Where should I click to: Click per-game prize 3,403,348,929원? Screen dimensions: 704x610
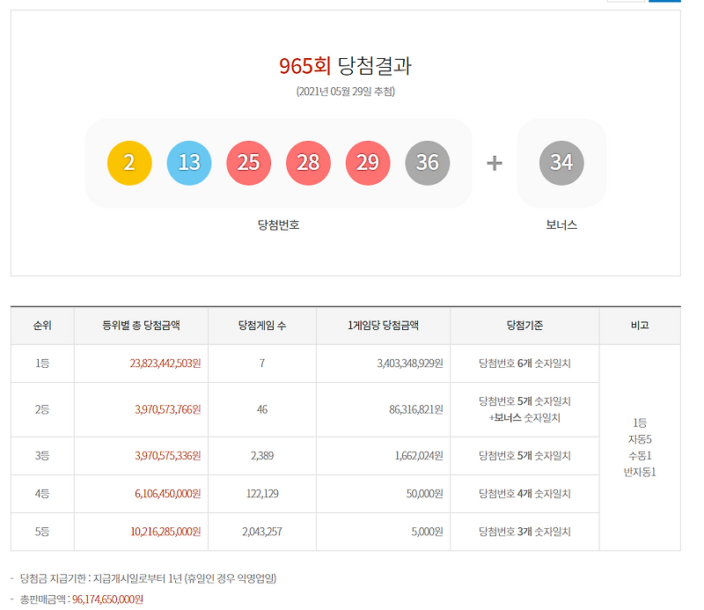410,364
